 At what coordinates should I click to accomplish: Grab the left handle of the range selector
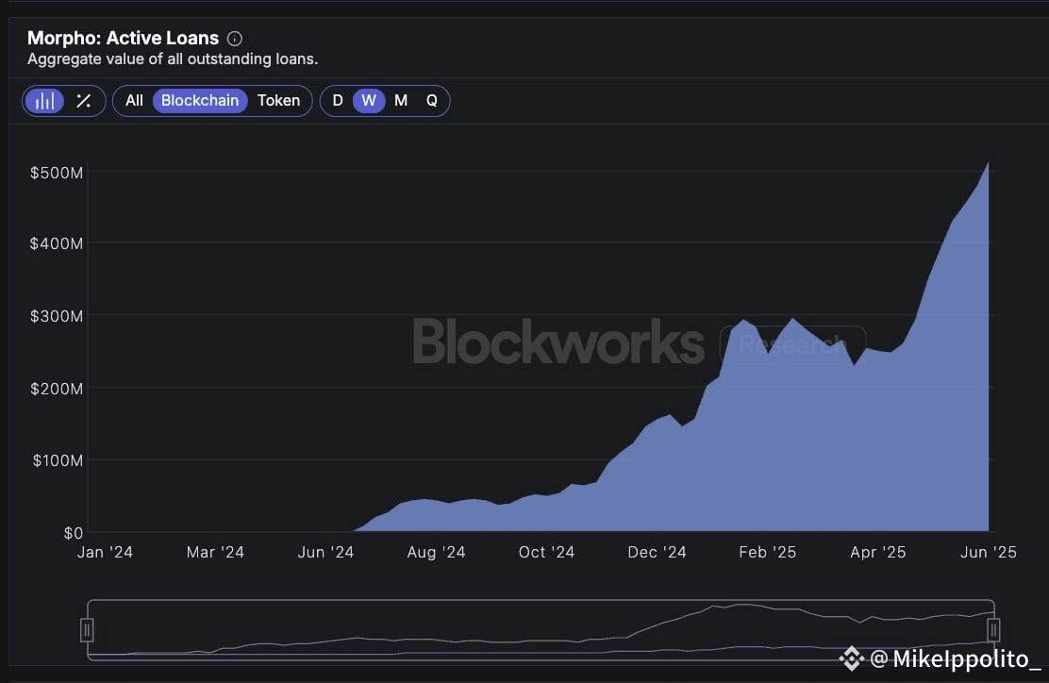[x=86, y=630]
